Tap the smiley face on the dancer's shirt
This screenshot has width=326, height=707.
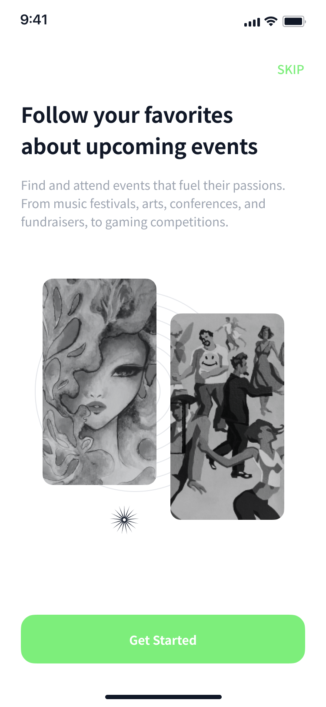point(210,360)
